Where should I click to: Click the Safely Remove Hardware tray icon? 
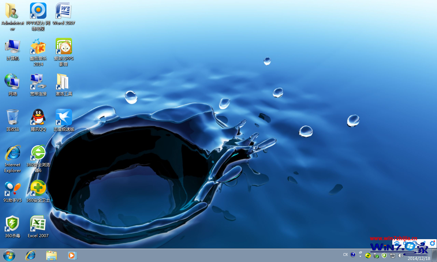tap(376, 255)
